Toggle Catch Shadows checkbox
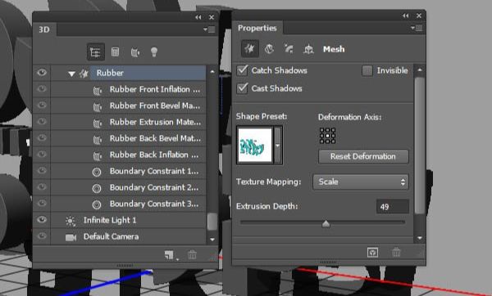This screenshot has width=492, height=296. 242,70
